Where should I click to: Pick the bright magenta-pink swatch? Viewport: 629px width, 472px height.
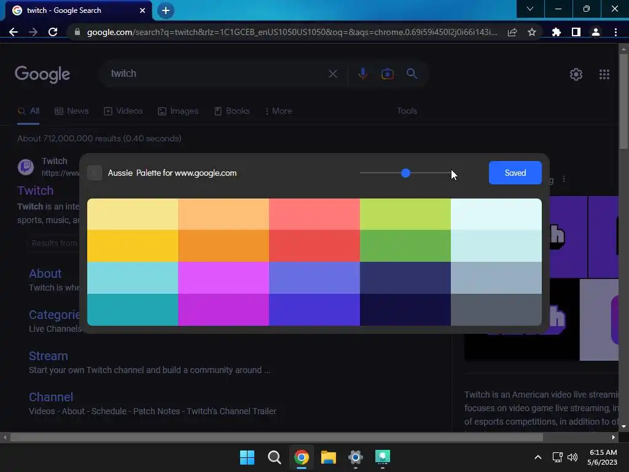coord(224,278)
